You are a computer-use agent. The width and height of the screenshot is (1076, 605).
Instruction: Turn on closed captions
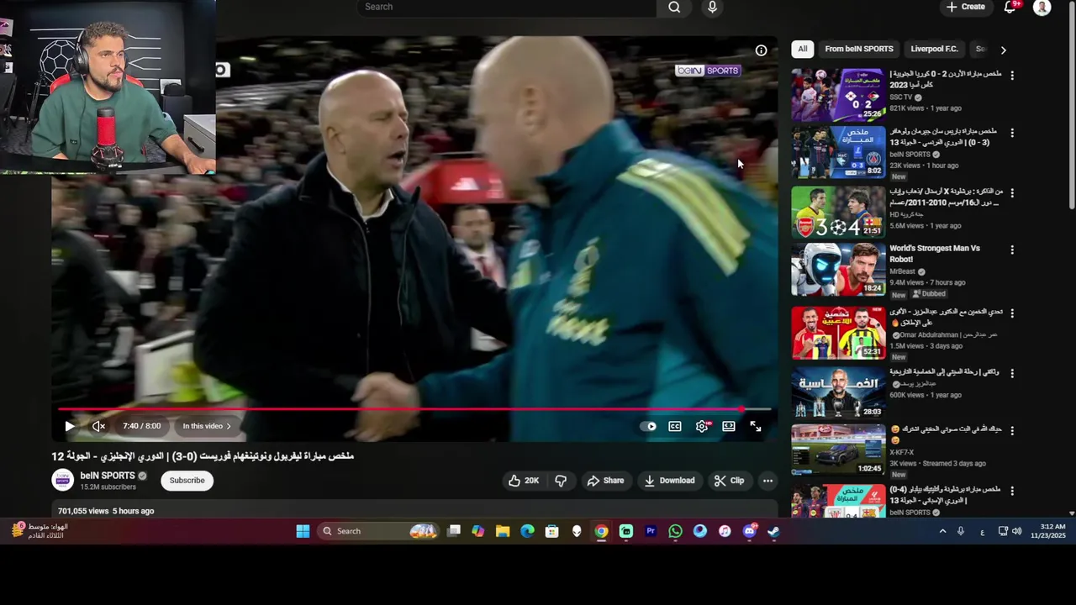pos(675,426)
